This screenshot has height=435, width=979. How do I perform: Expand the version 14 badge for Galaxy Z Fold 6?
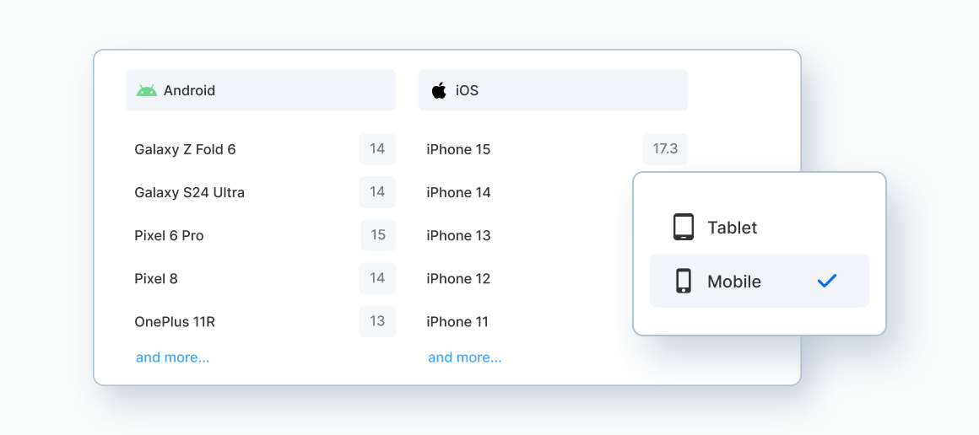[377, 149]
